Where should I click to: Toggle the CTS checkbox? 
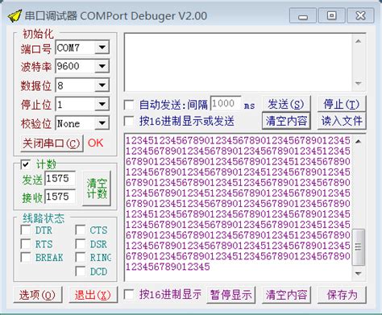81,230
